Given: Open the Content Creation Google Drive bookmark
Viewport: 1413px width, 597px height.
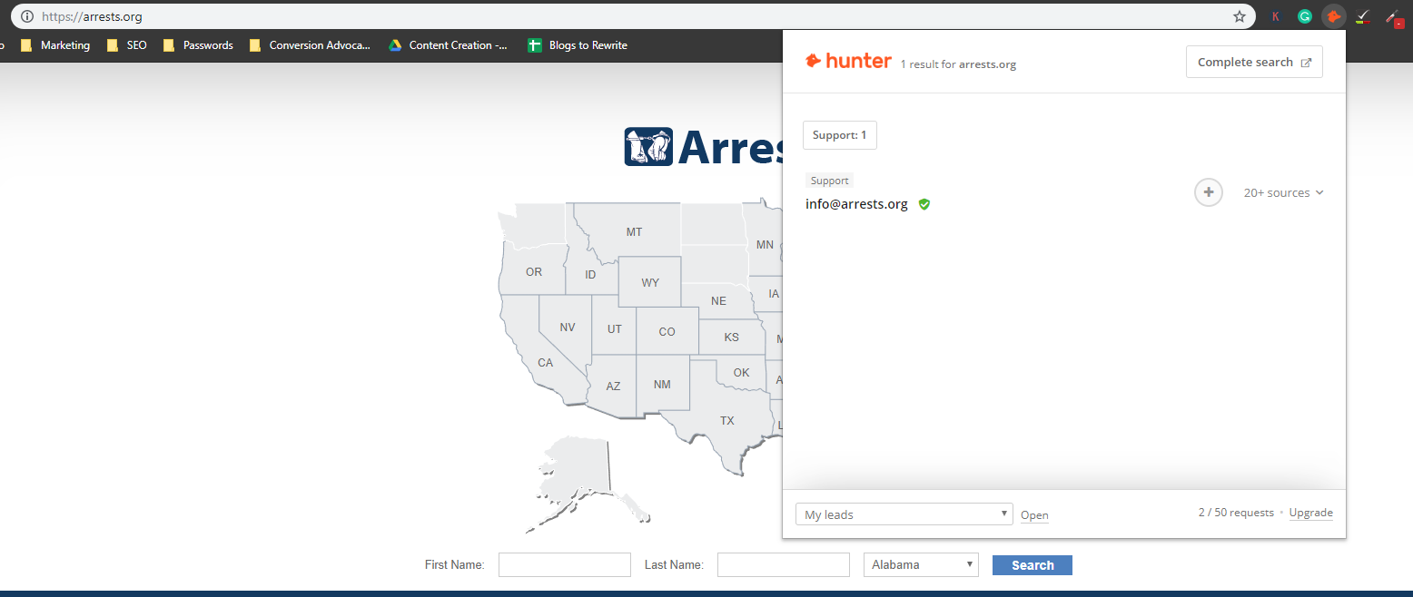Looking at the screenshot, I should click(448, 45).
